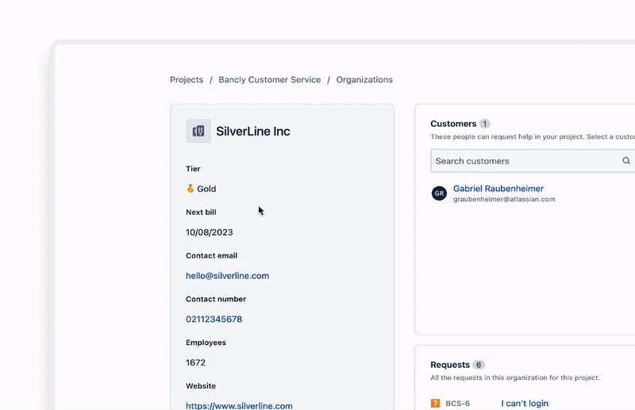This screenshot has width=635, height=410.
Task: Click the next bill date 10/08/2023
Action: click(x=210, y=232)
